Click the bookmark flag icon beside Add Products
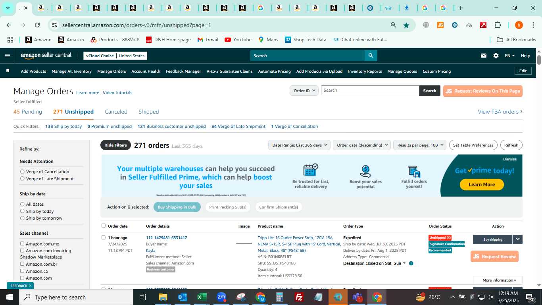The width and height of the screenshot is (542, 305). [8, 71]
